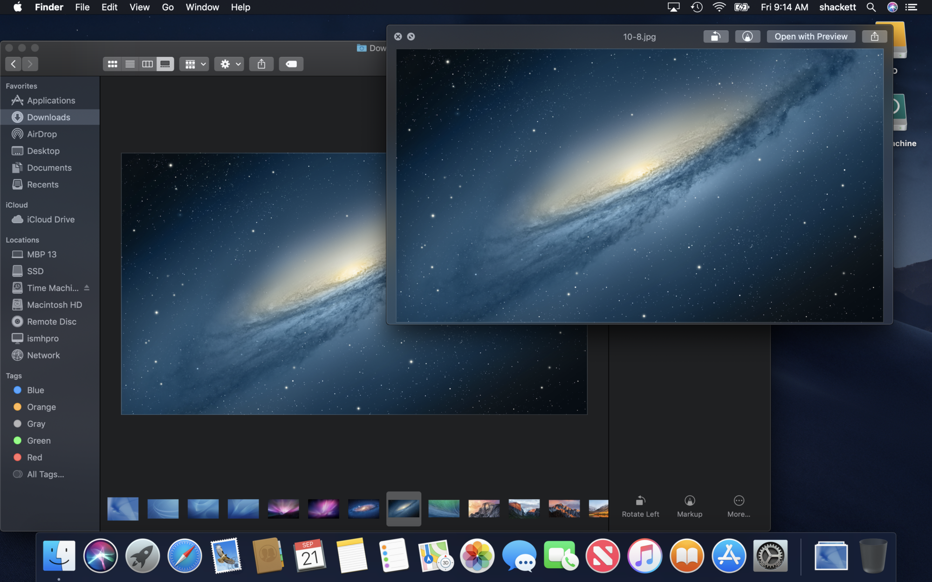Open the Share menu in the preview window
The width and height of the screenshot is (932, 582).
(x=874, y=36)
